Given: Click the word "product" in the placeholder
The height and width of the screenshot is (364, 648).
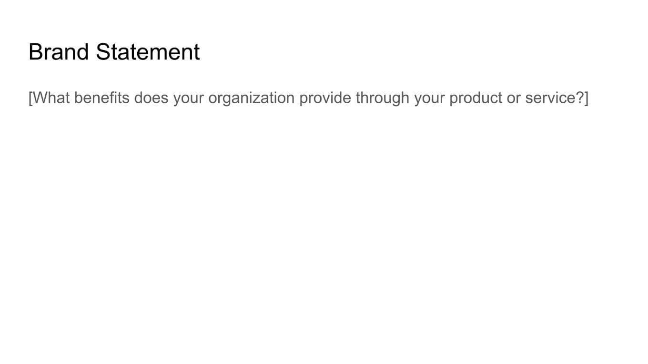Looking at the screenshot, I should tap(469, 98).
